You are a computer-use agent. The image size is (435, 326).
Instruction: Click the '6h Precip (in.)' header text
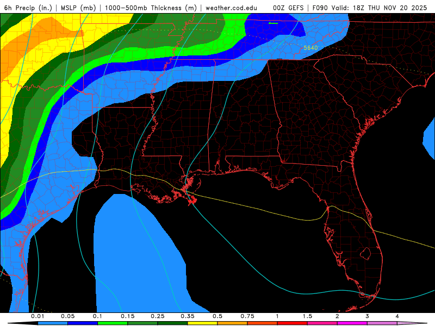[28, 8]
